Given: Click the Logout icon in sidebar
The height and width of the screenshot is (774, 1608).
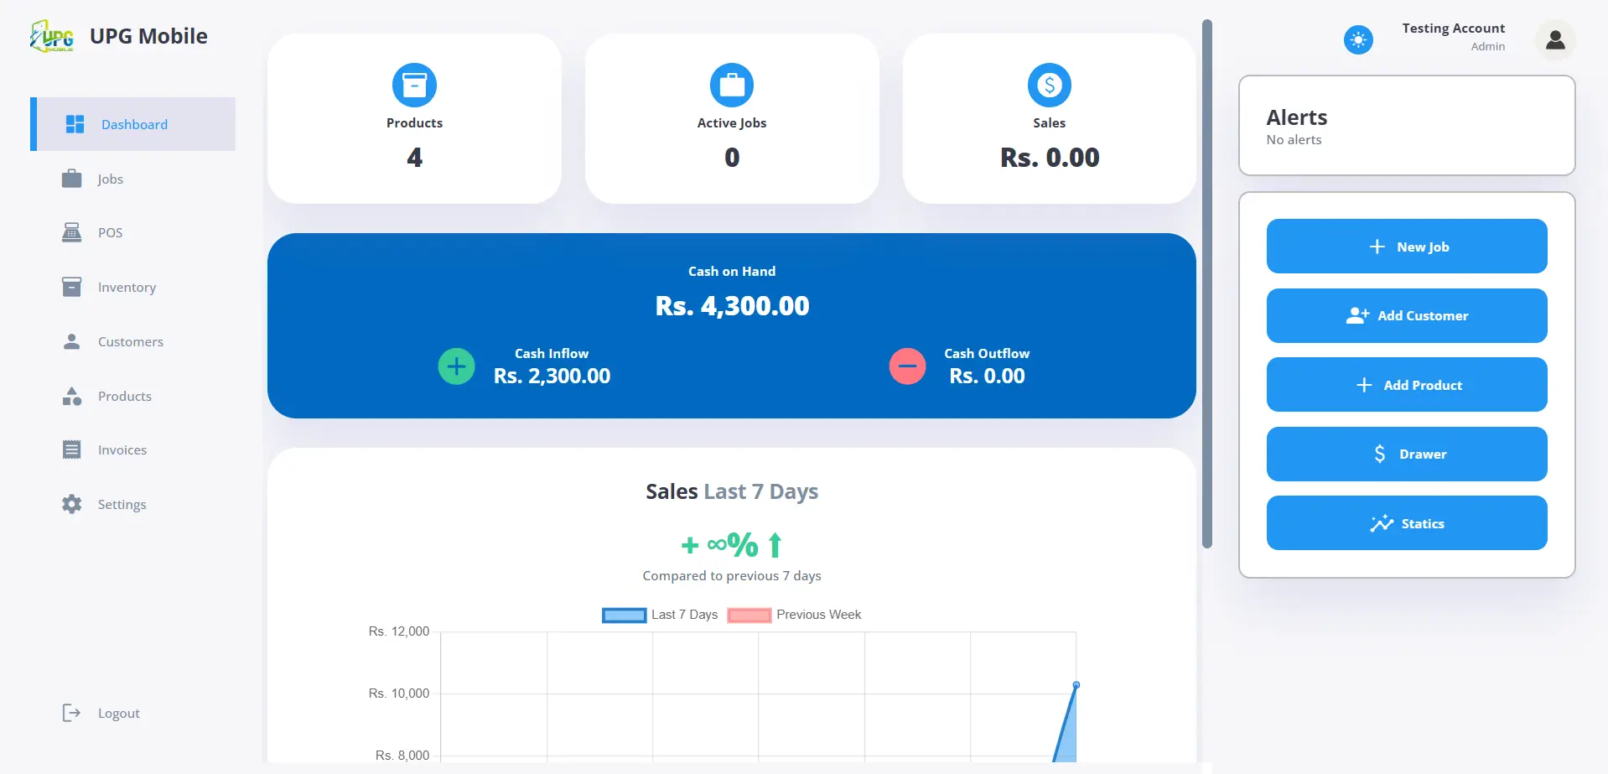Looking at the screenshot, I should (x=72, y=713).
